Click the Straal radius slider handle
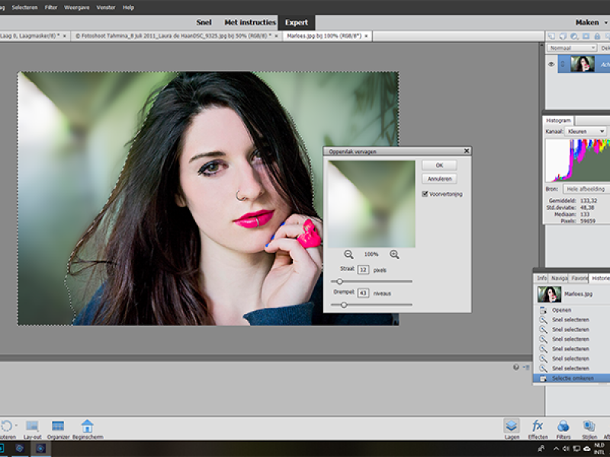Image resolution: width=610 pixels, height=457 pixels. tap(340, 282)
